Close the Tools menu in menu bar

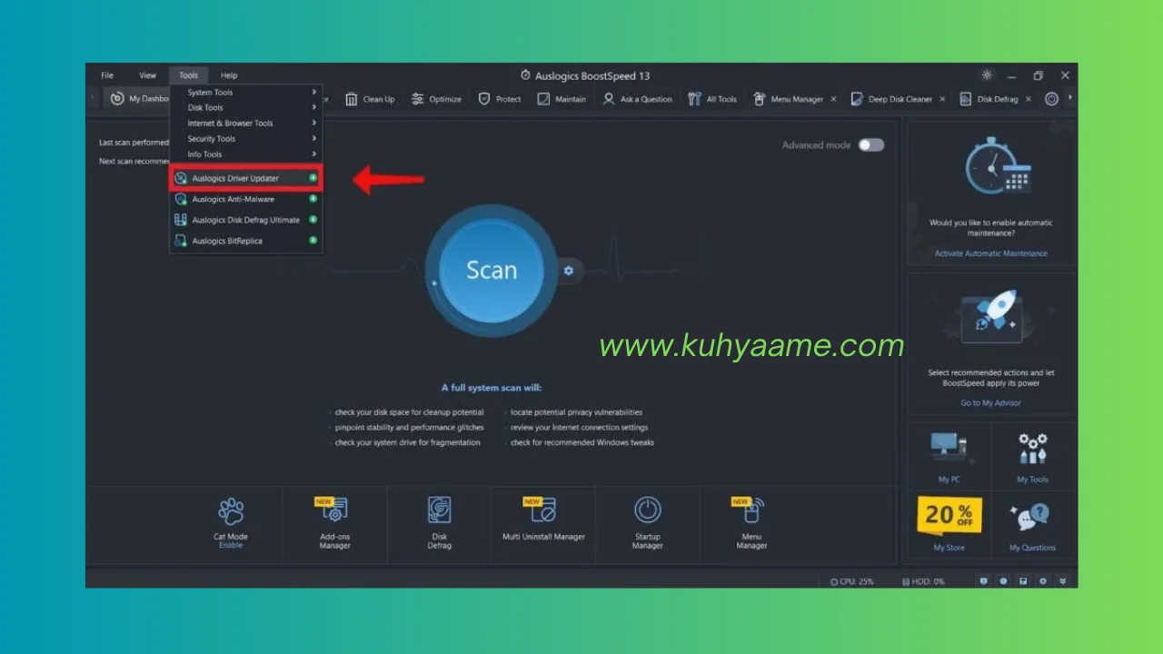pyautogui.click(x=188, y=75)
